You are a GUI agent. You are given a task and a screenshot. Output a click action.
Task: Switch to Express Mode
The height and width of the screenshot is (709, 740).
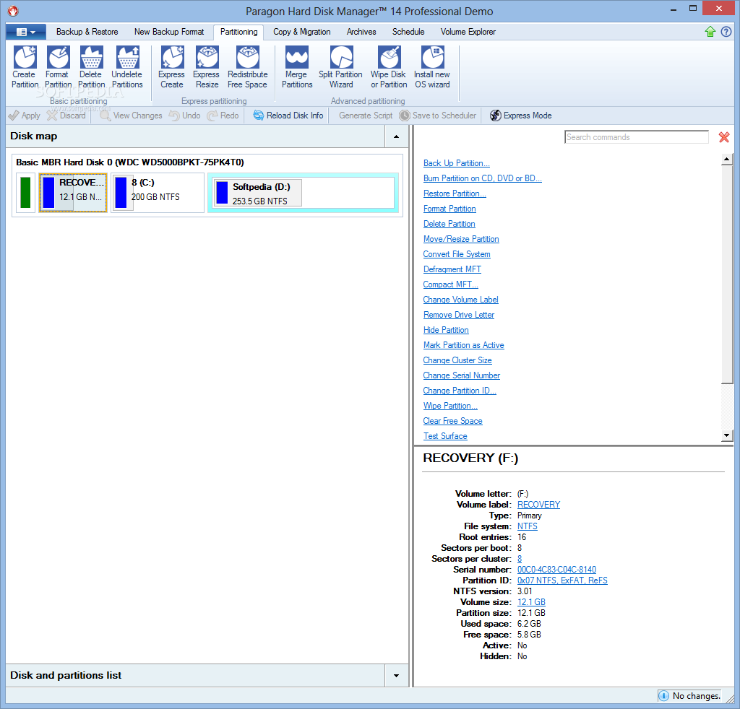[520, 116]
